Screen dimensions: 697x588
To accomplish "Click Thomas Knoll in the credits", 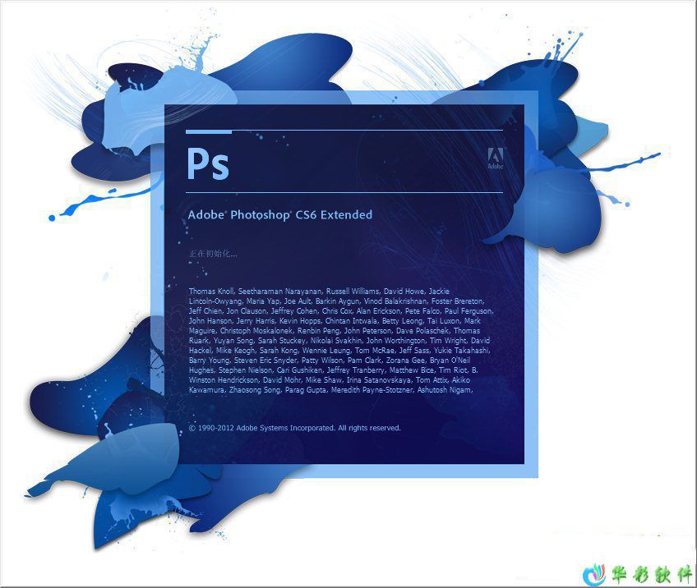I will (x=211, y=292).
